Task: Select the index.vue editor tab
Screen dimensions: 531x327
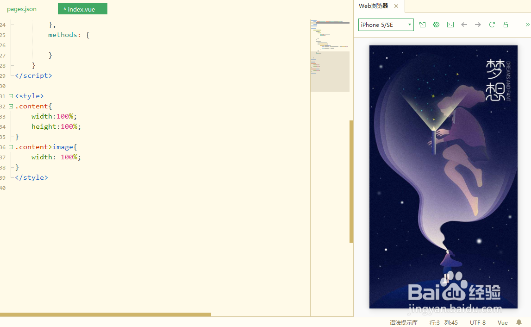Action: 82,9
